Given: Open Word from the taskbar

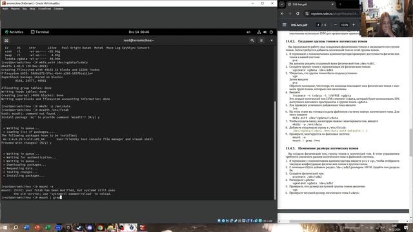Looking at the screenshot, I should pos(26,227).
